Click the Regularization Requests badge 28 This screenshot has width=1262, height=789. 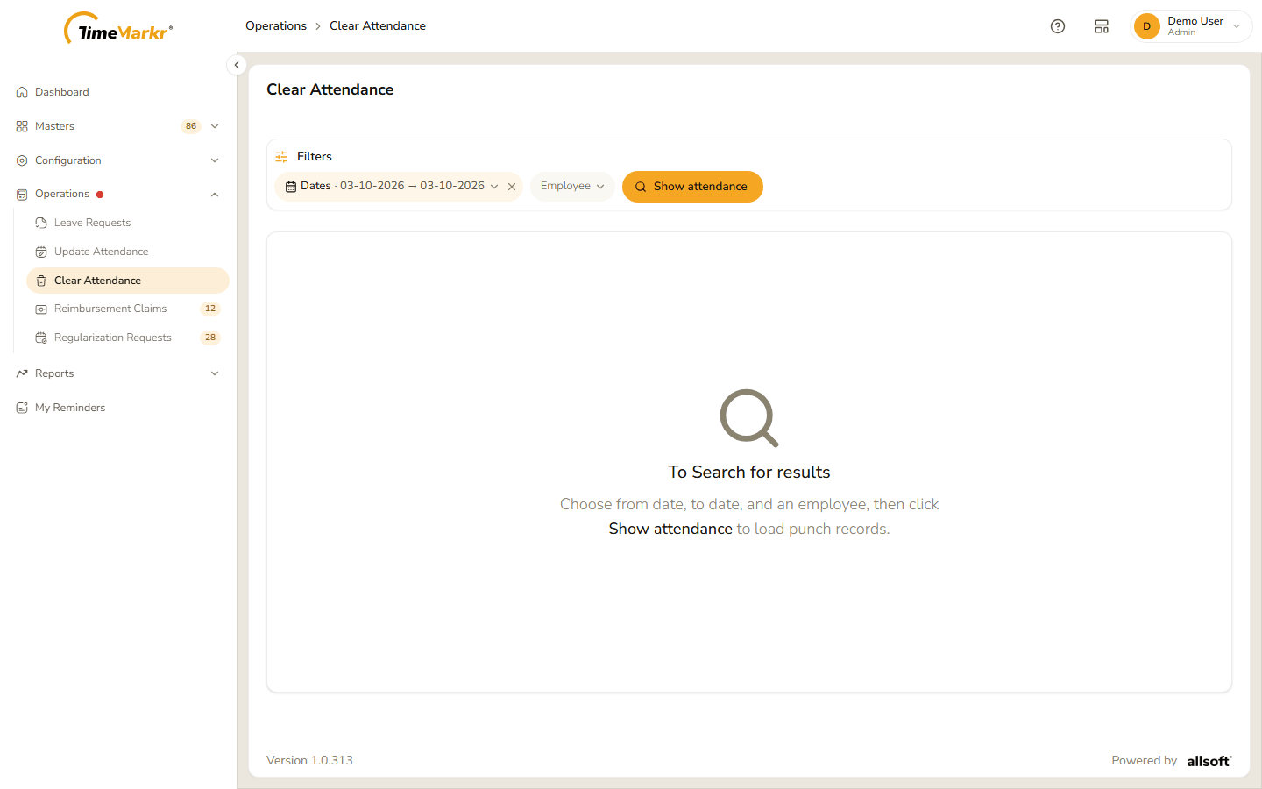tap(210, 338)
